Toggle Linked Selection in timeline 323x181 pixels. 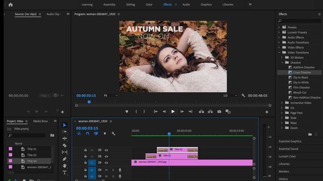click(96, 134)
